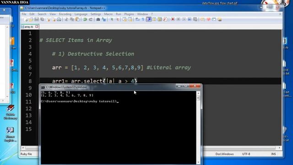
Task: Open Find with the binoculars icon
Action: click(x=98, y=19)
